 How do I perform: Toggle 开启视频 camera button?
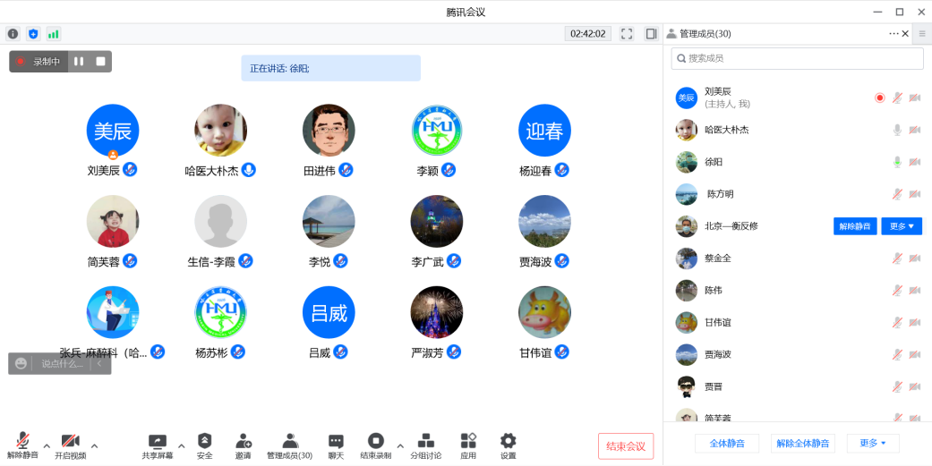[x=70, y=441]
